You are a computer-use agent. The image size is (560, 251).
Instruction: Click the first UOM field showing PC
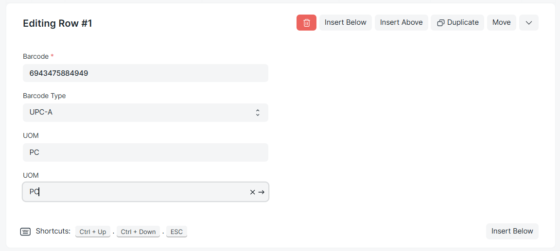click(145, 152)
